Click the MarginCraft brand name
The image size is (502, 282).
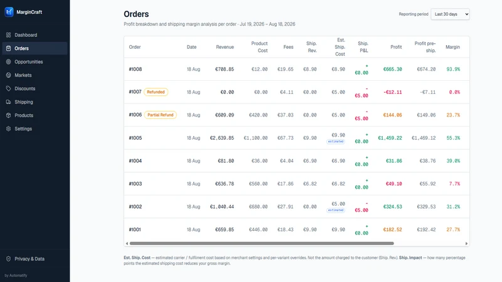29,12
